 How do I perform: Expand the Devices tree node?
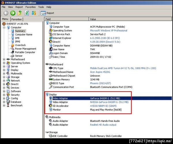[x=4, y=88]
